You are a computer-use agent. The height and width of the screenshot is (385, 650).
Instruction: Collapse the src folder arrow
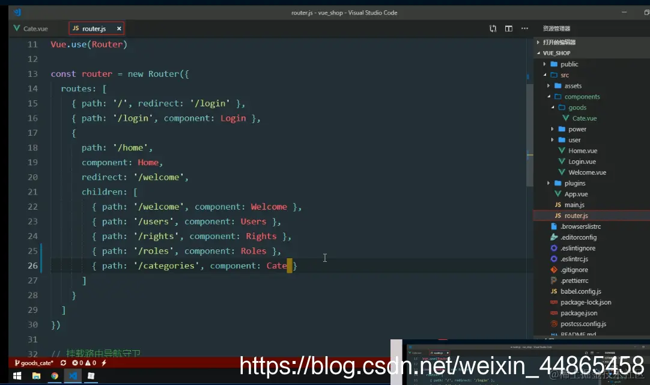(x=545, y=75)
